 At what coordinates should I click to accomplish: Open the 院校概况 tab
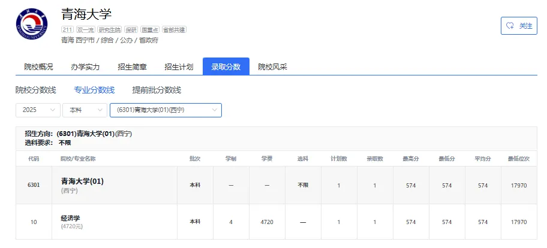point(39,67)
